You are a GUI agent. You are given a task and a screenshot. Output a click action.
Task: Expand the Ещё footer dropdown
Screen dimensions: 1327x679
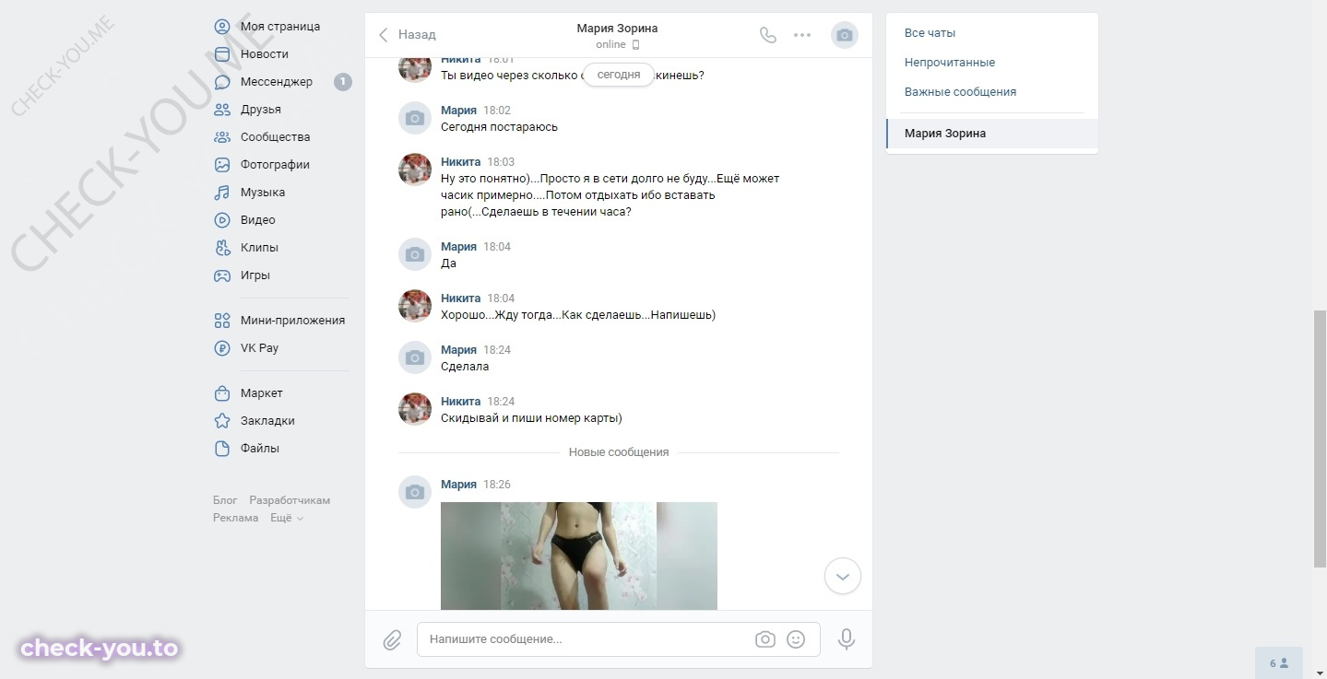[287, 518]
